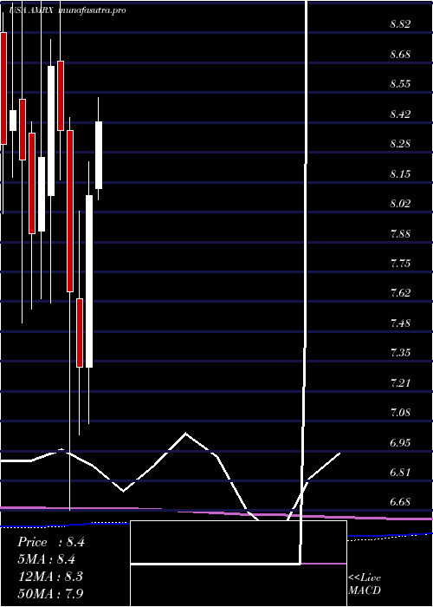Click the <<Live MACD label
The width and height of the screenshot is (433, 607).
pyautogui.click(x=365, y=584)
